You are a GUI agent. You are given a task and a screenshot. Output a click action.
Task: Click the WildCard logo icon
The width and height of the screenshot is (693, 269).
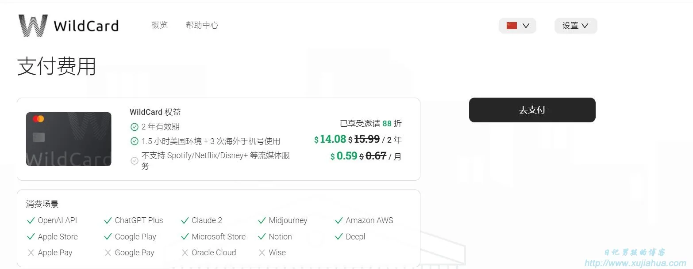tap(33, 26)
